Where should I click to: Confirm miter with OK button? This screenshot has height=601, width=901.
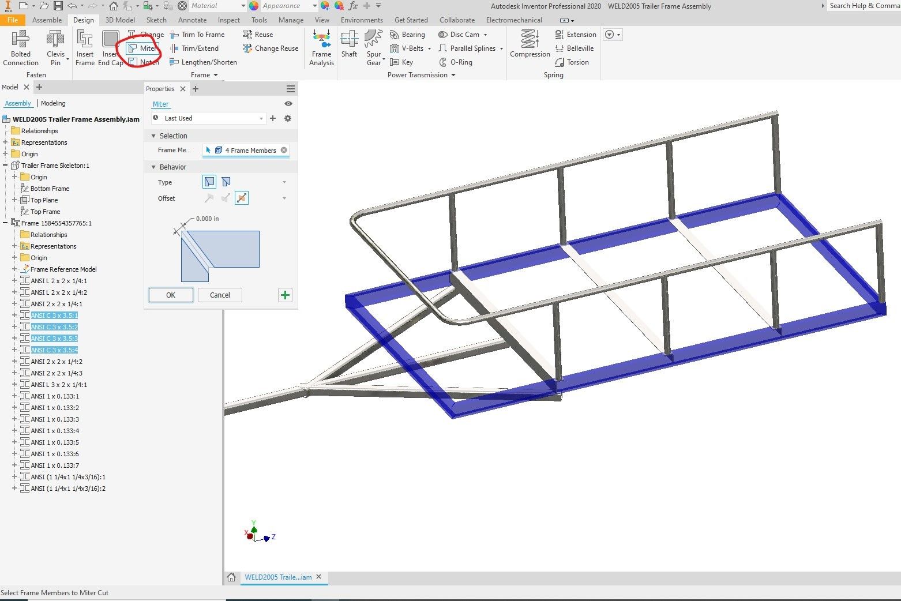(171, 295)
